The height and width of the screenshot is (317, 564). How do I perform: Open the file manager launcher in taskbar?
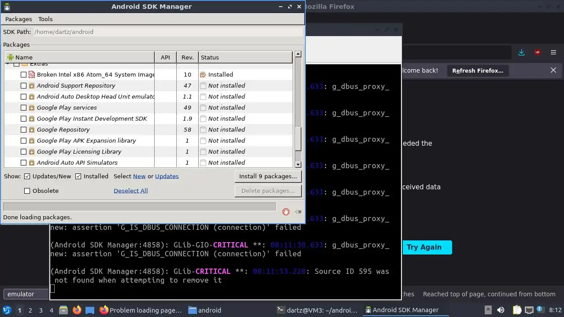[x=63, y=310]
